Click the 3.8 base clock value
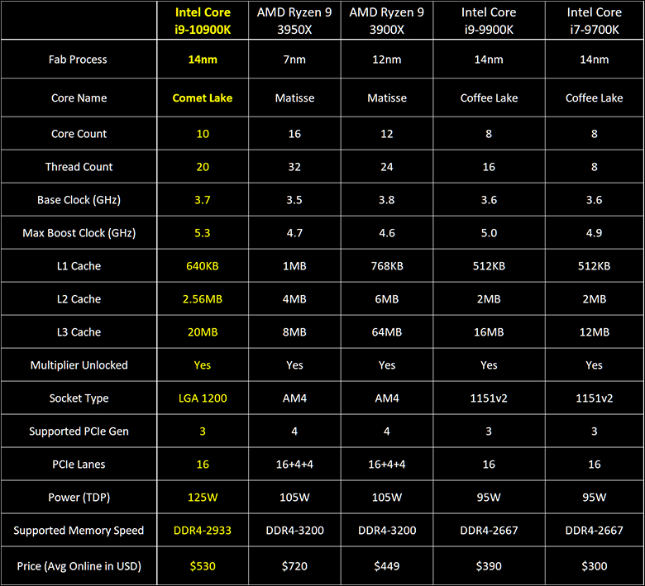The height and width of the screenshot is (586, 645). 387,200
